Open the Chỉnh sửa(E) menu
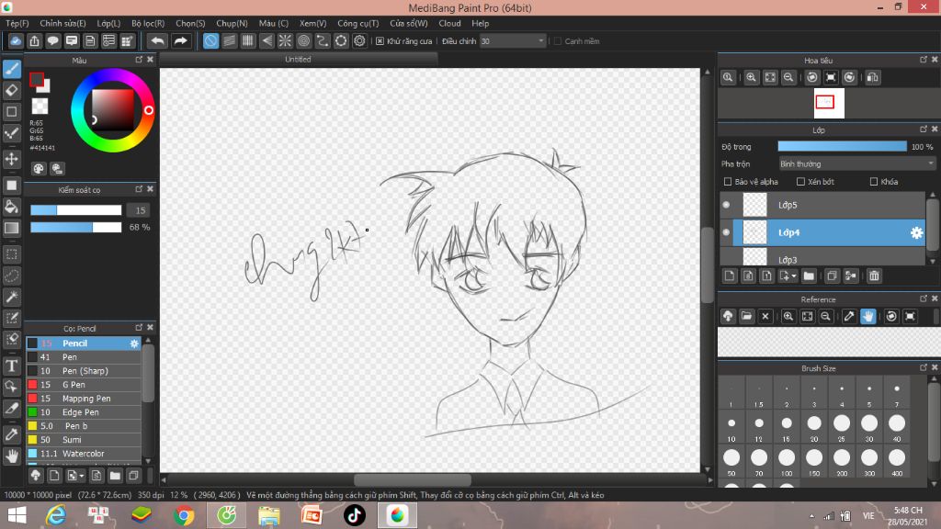Viewport: 941px width, 529px height. pyautogui.click(x=62, y=23)
